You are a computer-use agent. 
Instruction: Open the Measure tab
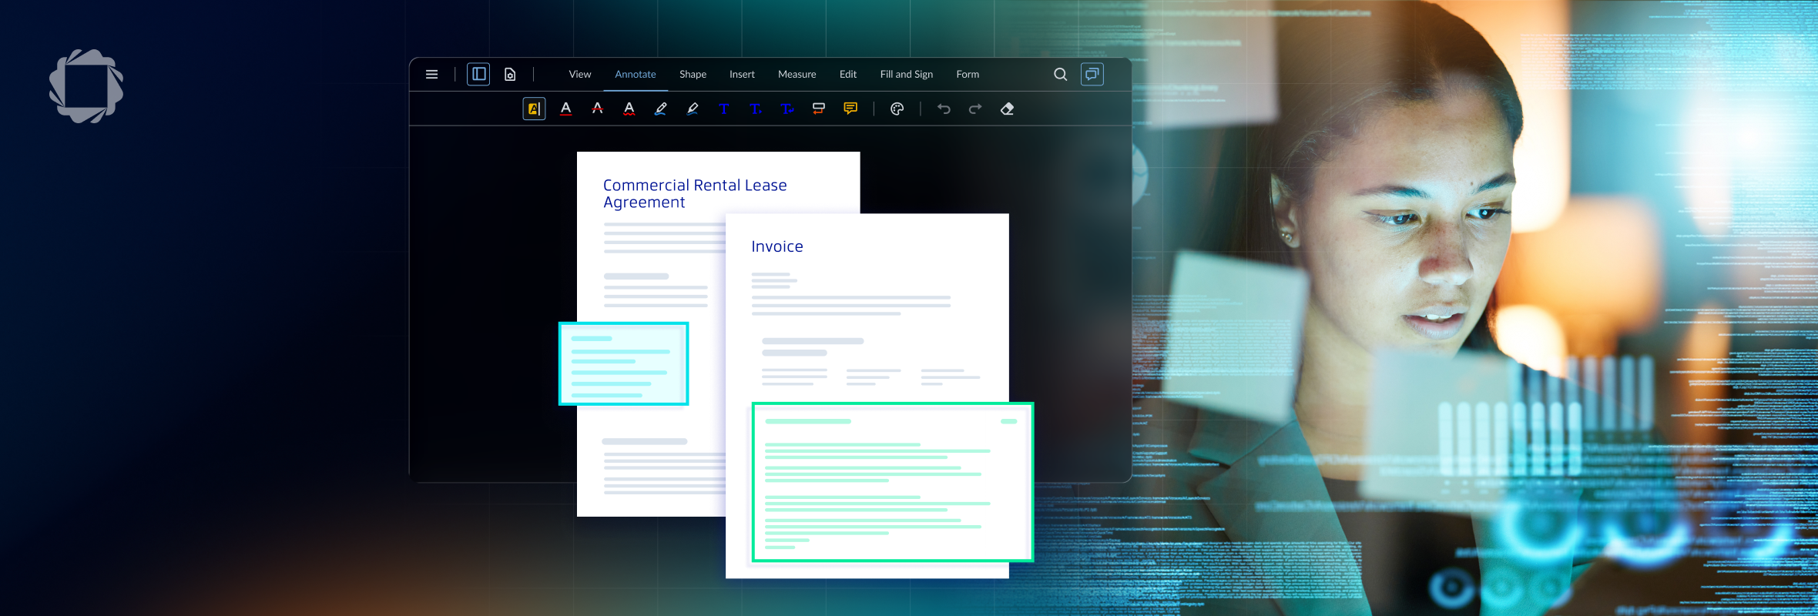coord(797,75)
